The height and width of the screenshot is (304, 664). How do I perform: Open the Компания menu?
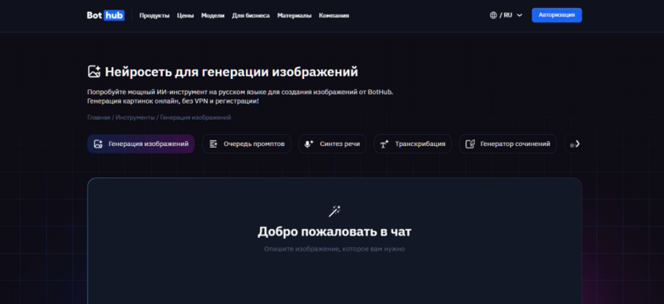click(334, 16)
